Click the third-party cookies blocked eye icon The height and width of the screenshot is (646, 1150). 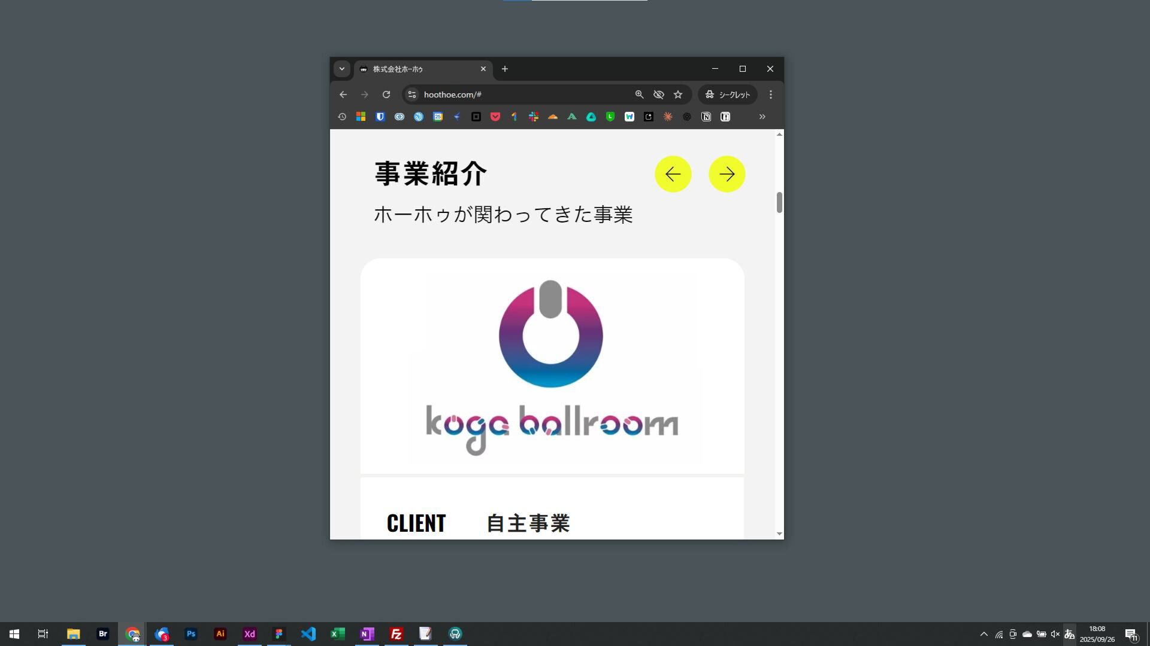658,95
